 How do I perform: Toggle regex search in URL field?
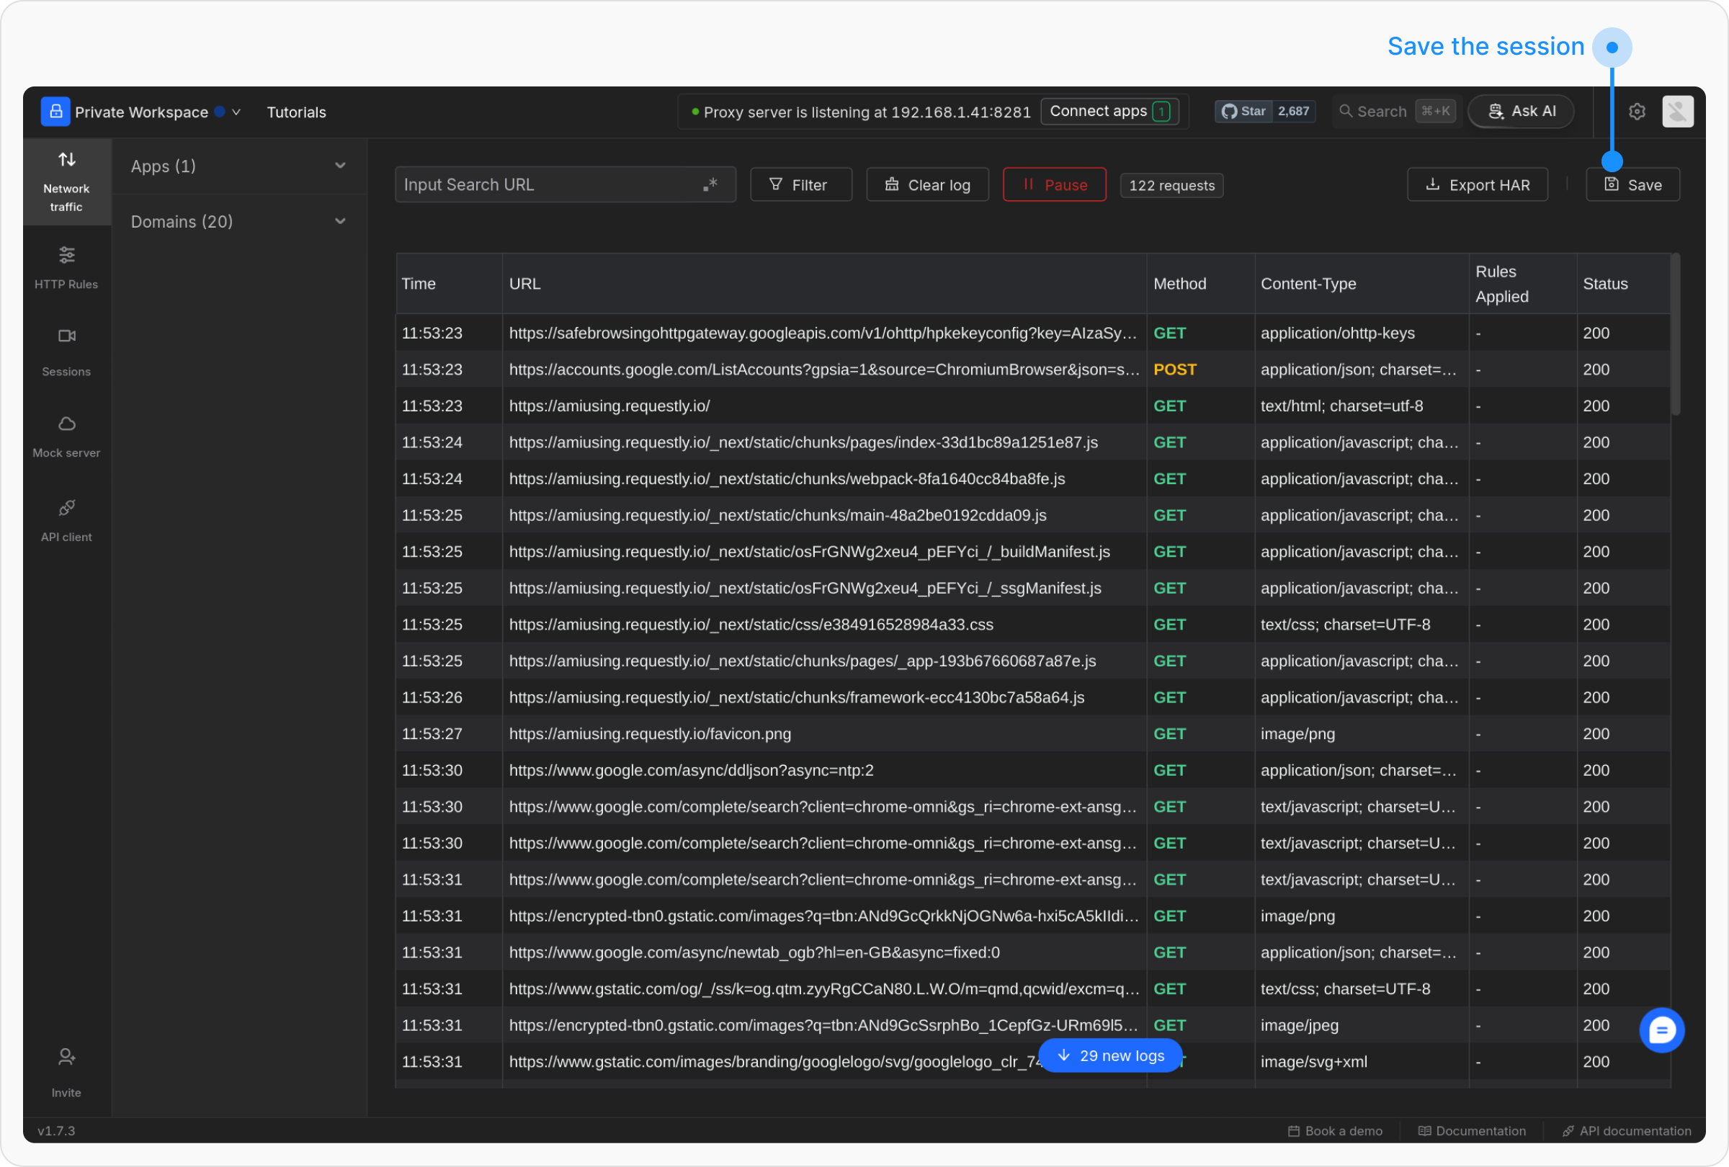click(x=710, y=184)
